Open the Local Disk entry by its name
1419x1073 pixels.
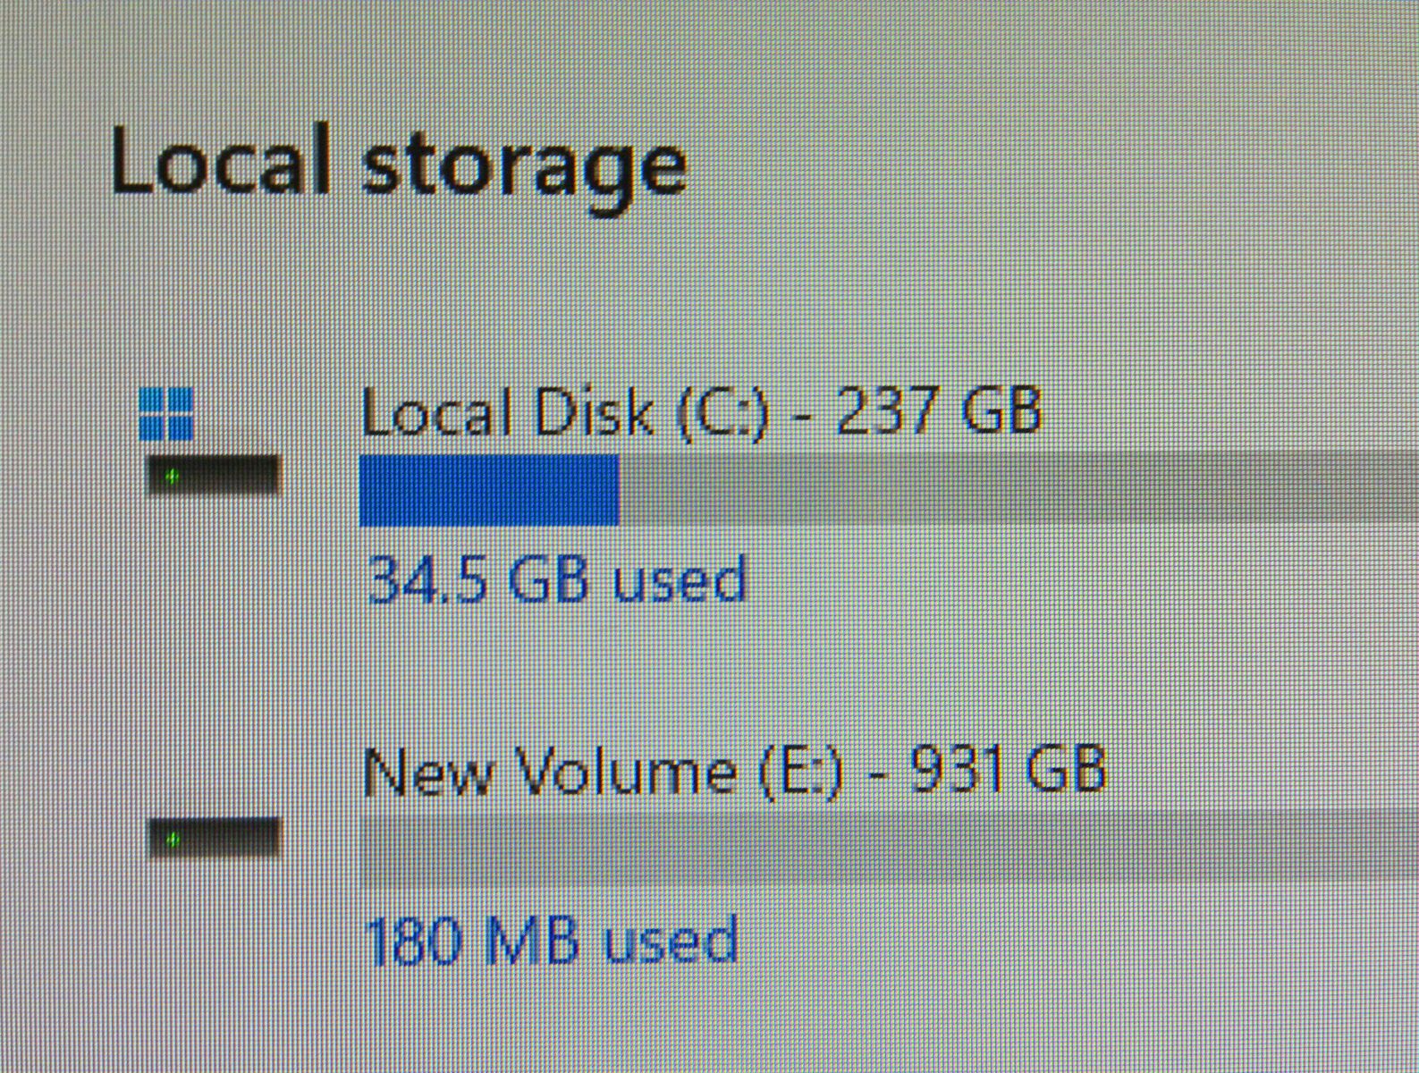(x=506, y=414)
